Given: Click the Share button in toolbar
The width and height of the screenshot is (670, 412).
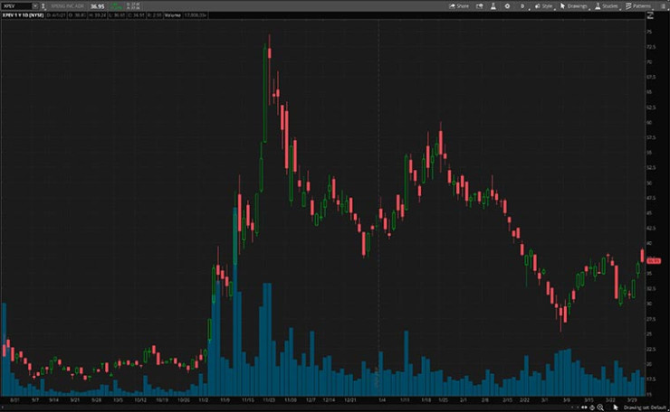Looking at the screenshot, I should [x=459, y=5].
